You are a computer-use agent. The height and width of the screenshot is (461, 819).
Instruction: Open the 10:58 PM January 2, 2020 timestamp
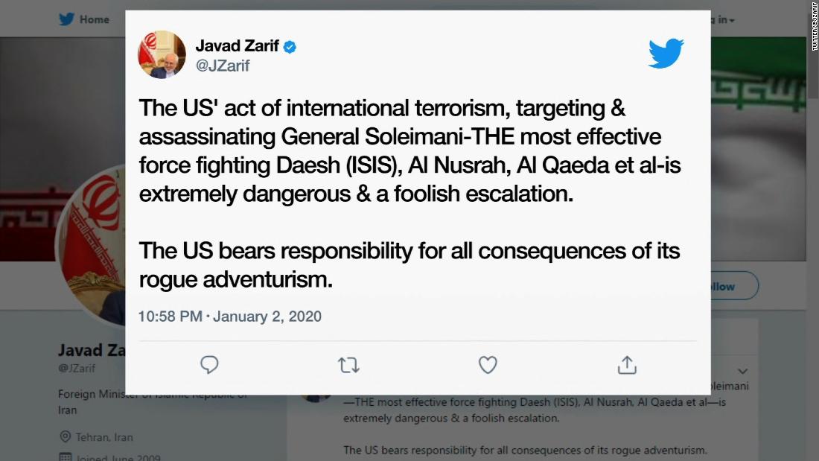tap(229, 317)
